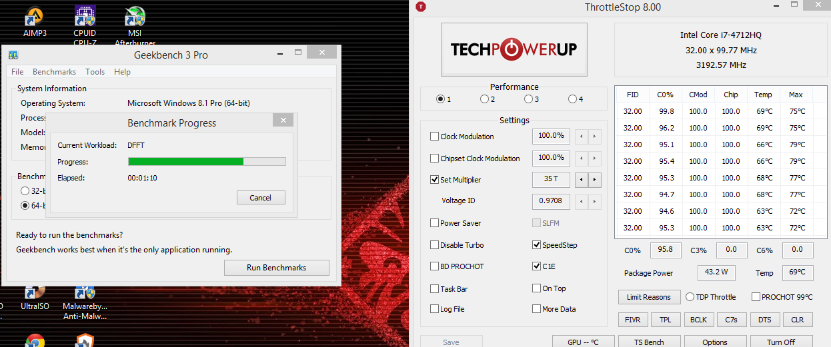This screenshot has height=347, width=831.
Task: Open ThrottleStop Options
Action: click(715, 342)
